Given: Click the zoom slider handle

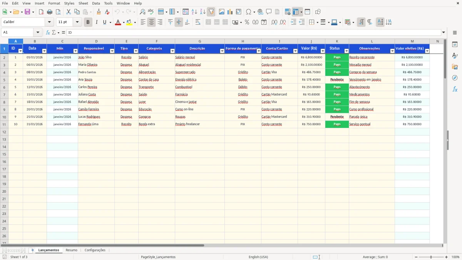Looking at the screenshot, I should tap(431, 257).
